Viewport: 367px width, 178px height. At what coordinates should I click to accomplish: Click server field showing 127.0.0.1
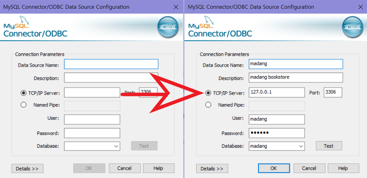277,92
